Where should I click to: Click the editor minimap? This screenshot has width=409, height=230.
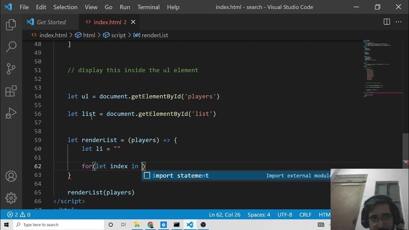[382, 69]
